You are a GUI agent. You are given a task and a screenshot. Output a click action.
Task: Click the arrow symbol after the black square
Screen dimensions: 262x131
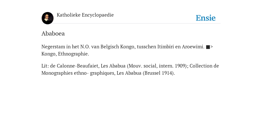tap(212, 47)
